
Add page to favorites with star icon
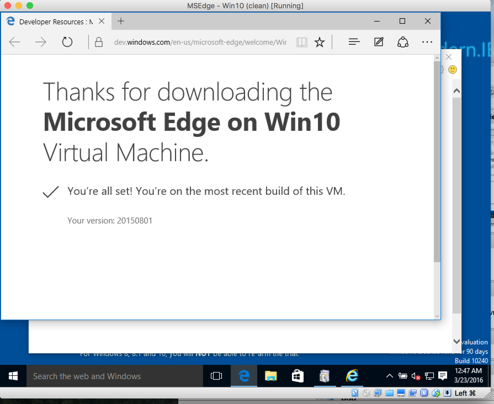(319, 42)
